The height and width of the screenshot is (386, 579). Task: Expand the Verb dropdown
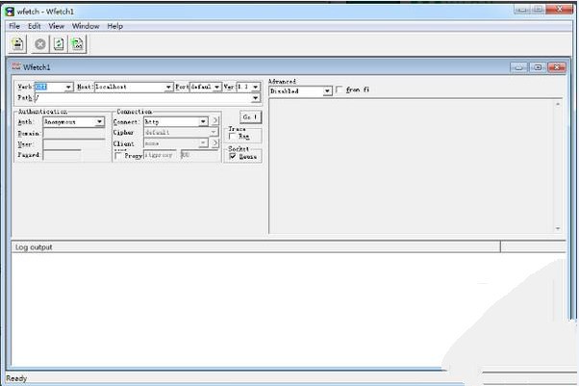tap(68, 87)
